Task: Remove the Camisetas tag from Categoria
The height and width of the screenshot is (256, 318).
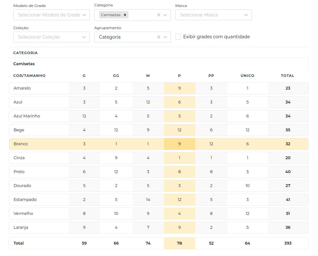Action: coord(125,15)
